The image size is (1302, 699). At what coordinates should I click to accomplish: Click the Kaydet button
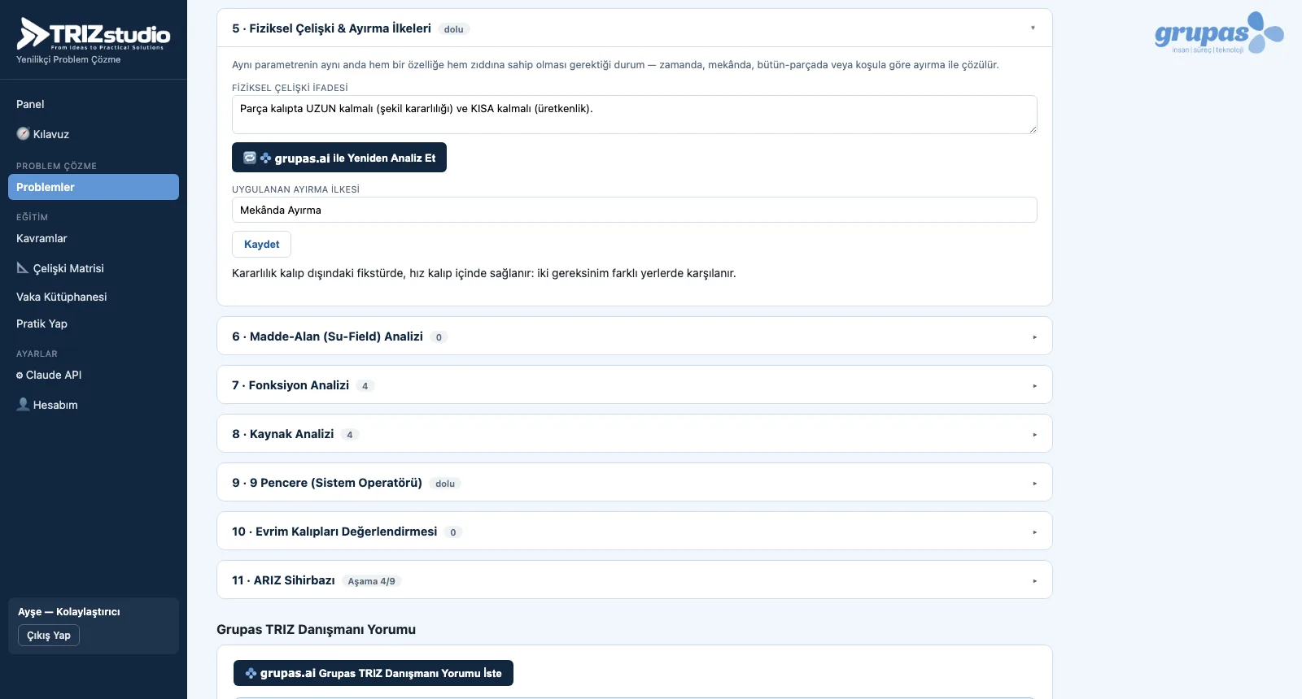click(x=261, y=244)
